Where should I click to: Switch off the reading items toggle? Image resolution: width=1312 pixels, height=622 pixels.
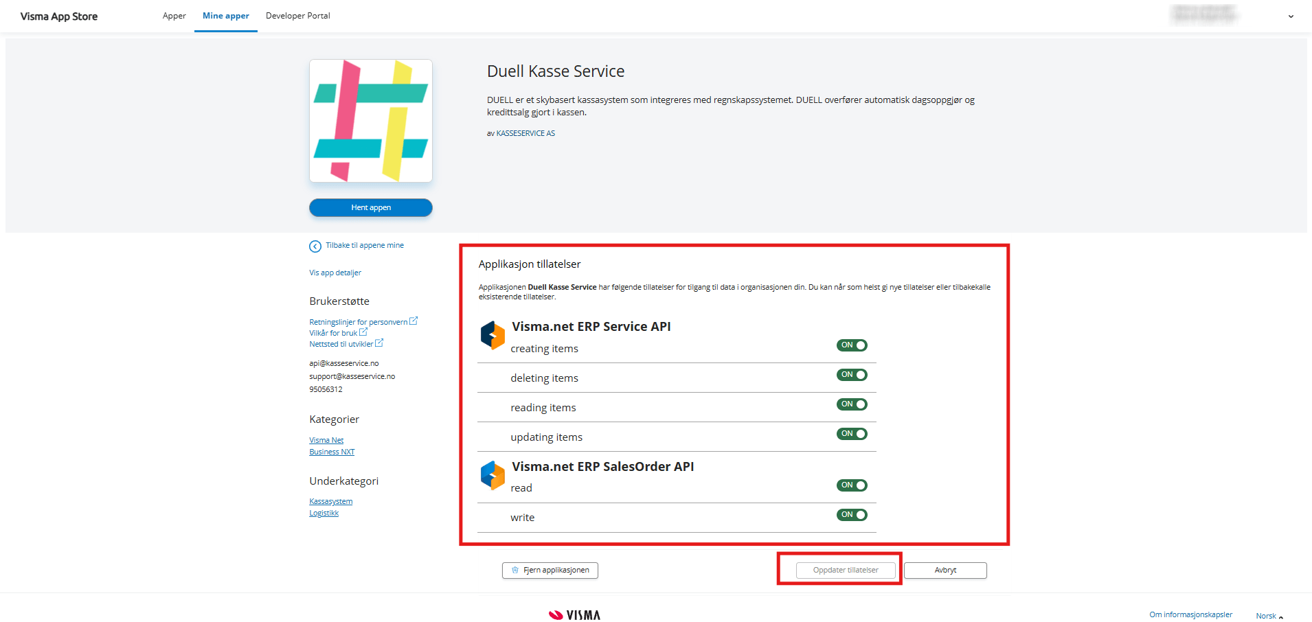[852, 404]
